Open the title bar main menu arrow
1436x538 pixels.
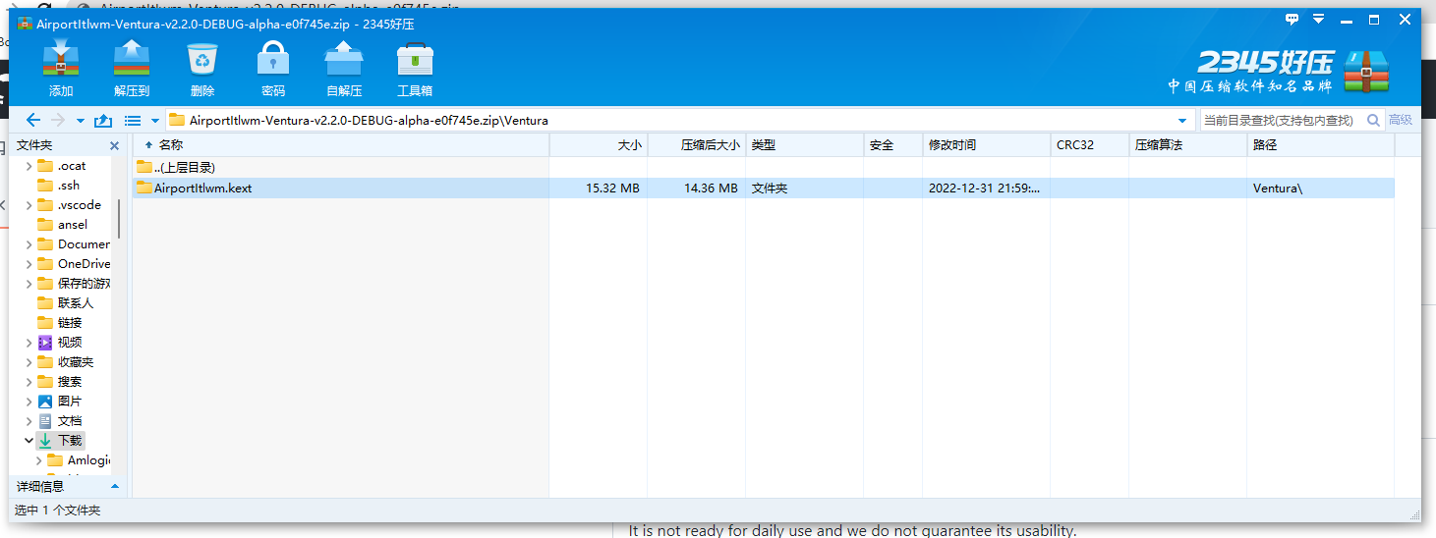(x=1319, y=20)
